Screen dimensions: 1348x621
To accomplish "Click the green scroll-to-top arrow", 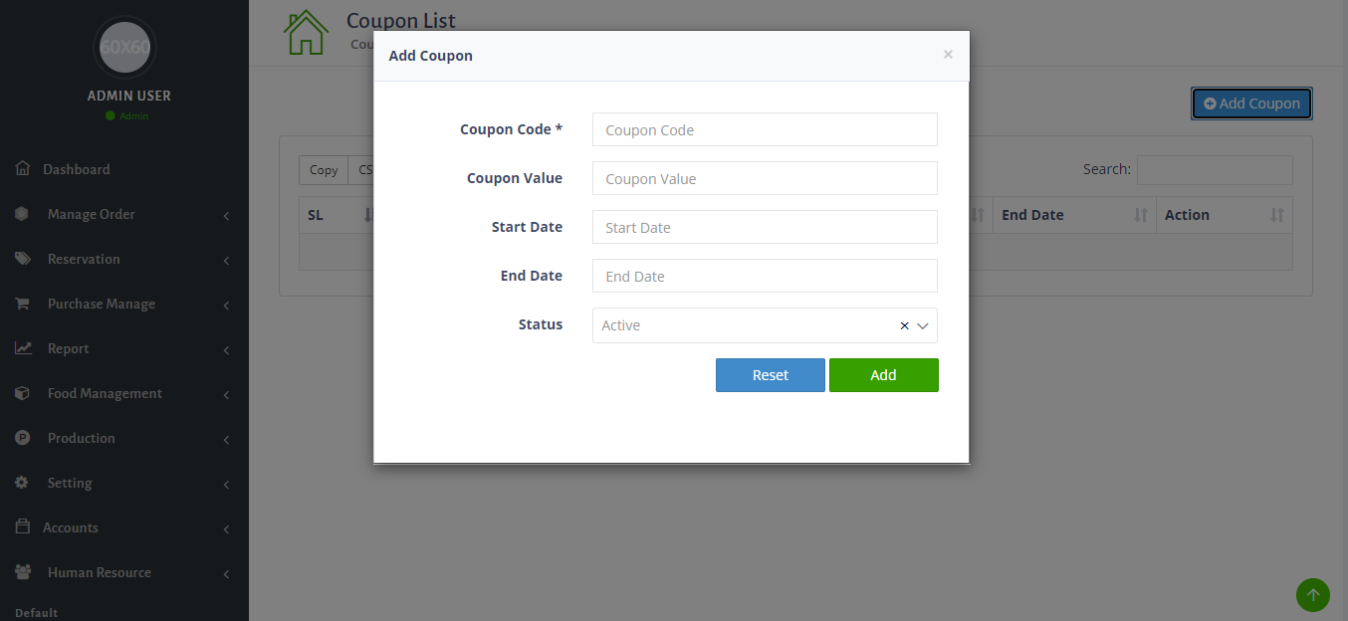I will tap(1312, 595).
